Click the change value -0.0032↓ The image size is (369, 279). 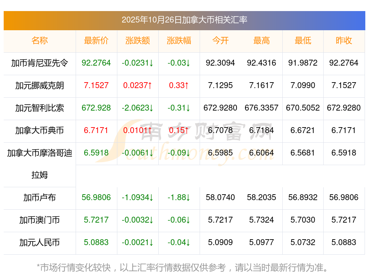point(138,220)
